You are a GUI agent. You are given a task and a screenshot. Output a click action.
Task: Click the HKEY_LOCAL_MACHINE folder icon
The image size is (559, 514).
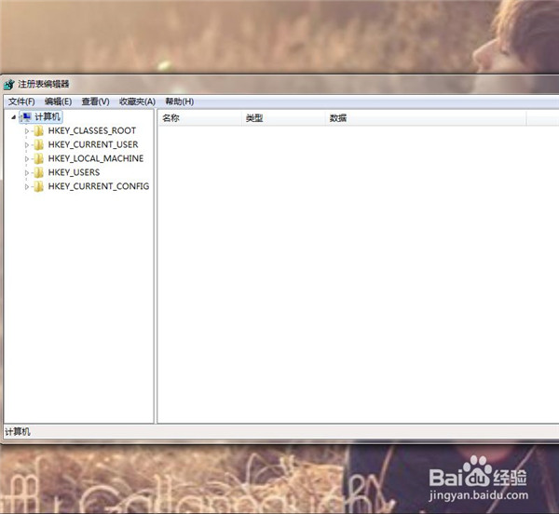point(38,159)
